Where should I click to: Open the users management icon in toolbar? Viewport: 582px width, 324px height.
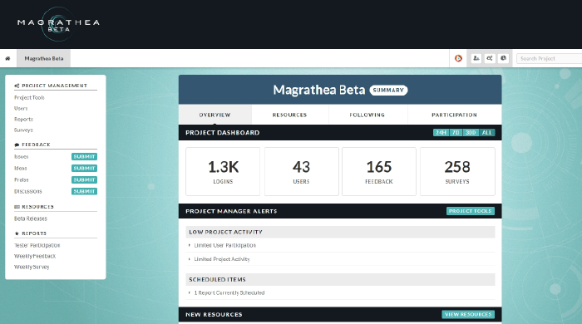(x=476, y=58)
